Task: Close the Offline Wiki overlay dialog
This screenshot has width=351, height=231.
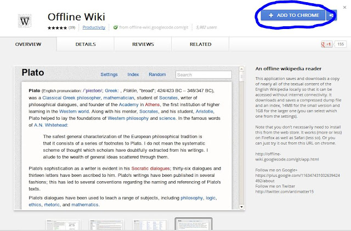Action: click(x=345, y=7)
